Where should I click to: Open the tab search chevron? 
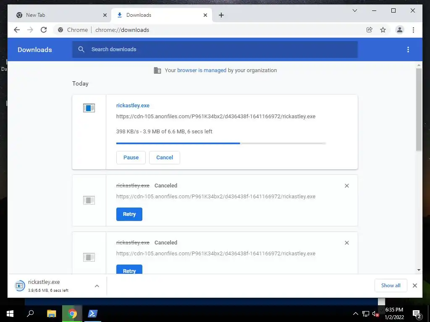354,10
